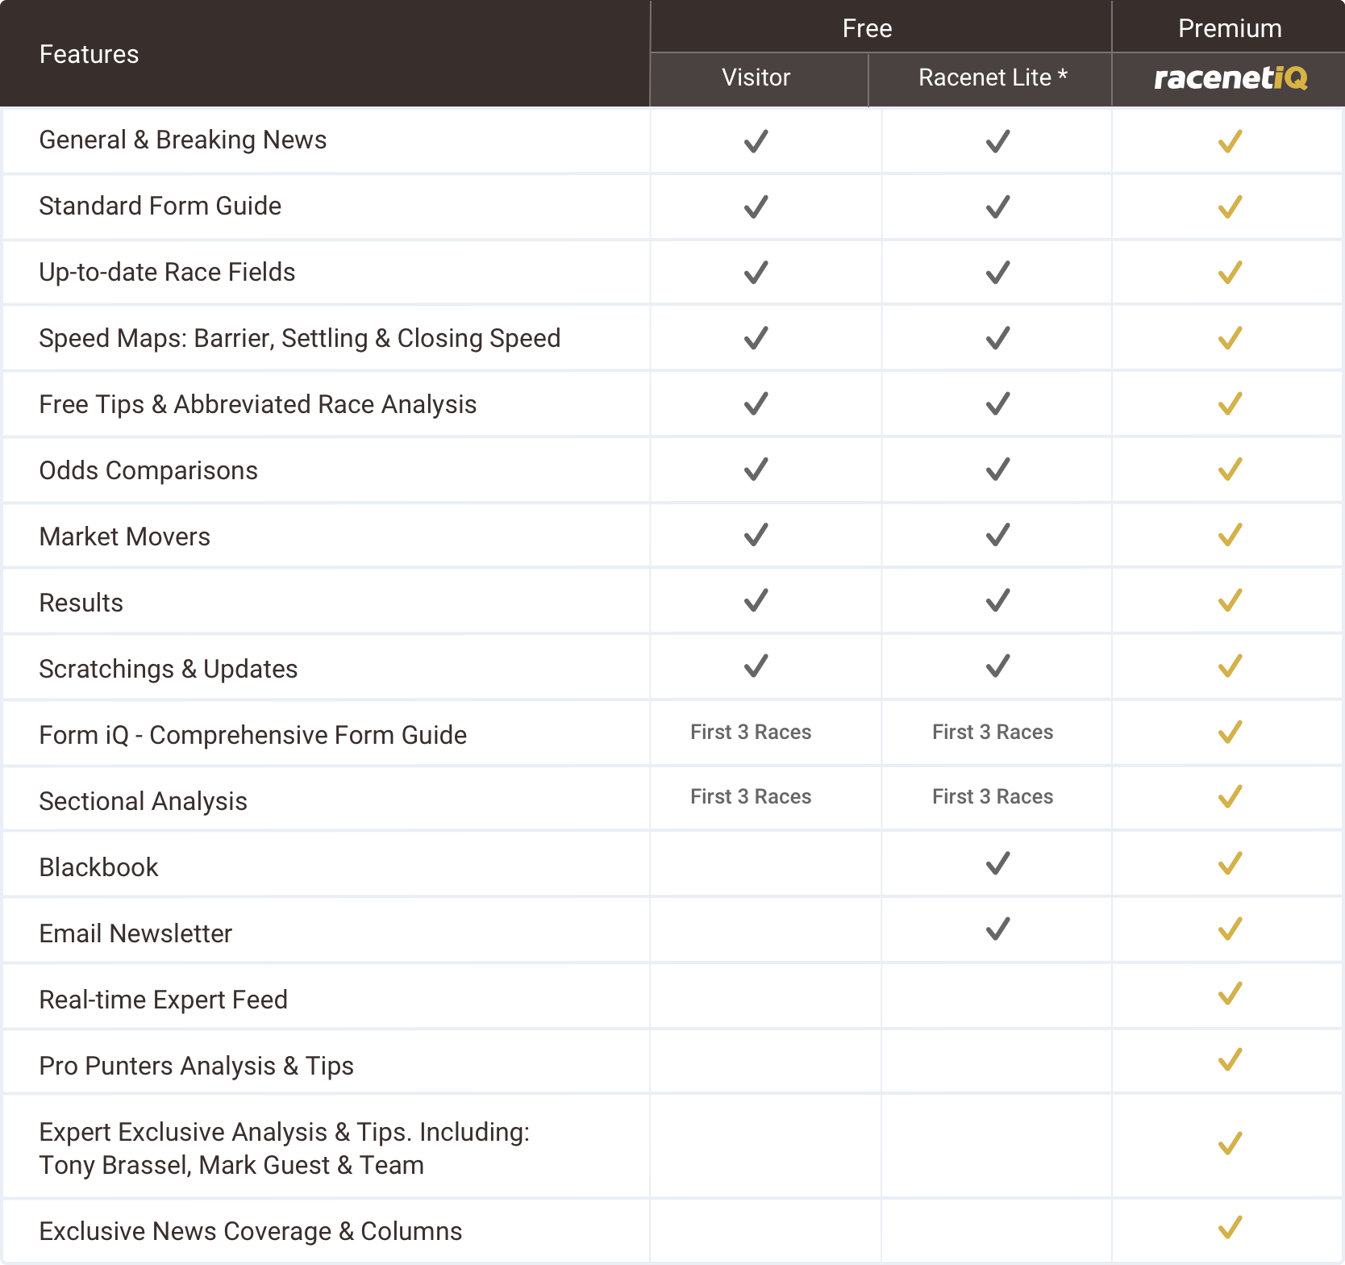Click the Email Newsletter checkmark under Racenet Lite
This screenshot has height=1265, width=1345.
click(x=994, y=929)
